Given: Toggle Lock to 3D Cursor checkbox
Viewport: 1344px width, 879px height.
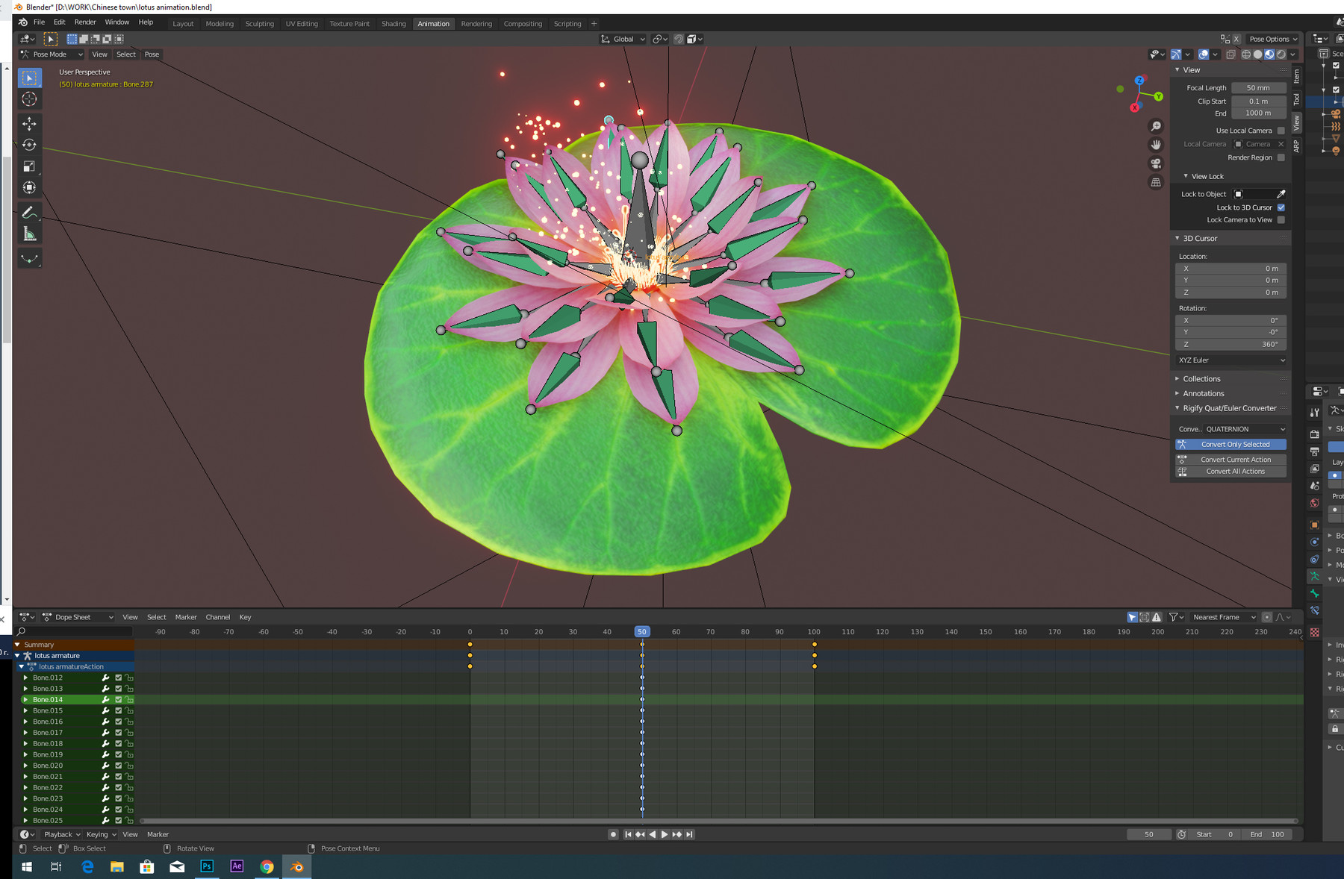Looking at the screenshot, I should 1281,207.
